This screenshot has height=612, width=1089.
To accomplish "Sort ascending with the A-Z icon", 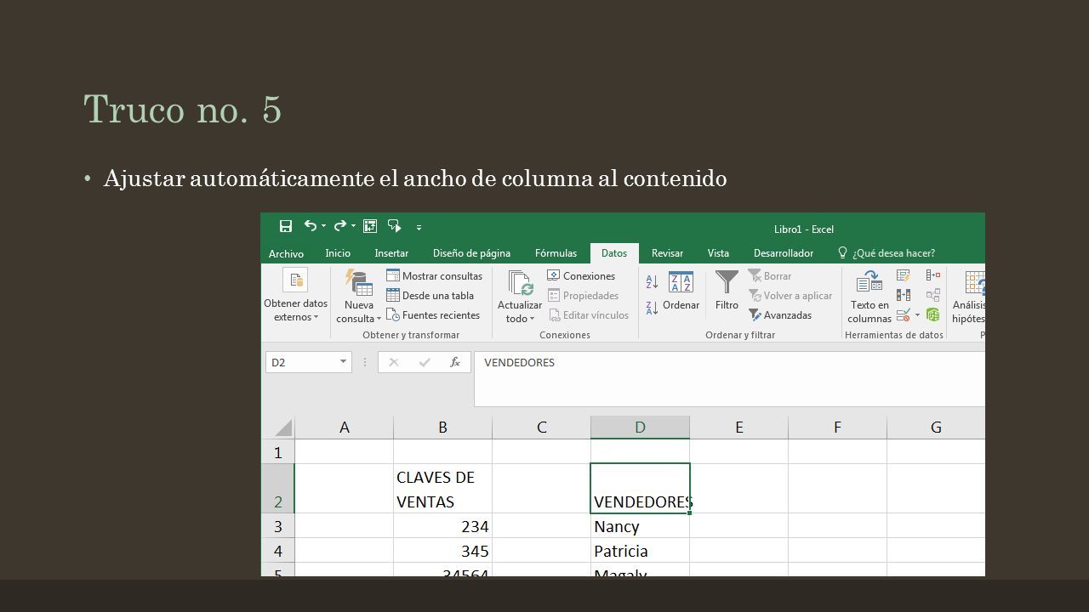I will click(x=652, y=281).
